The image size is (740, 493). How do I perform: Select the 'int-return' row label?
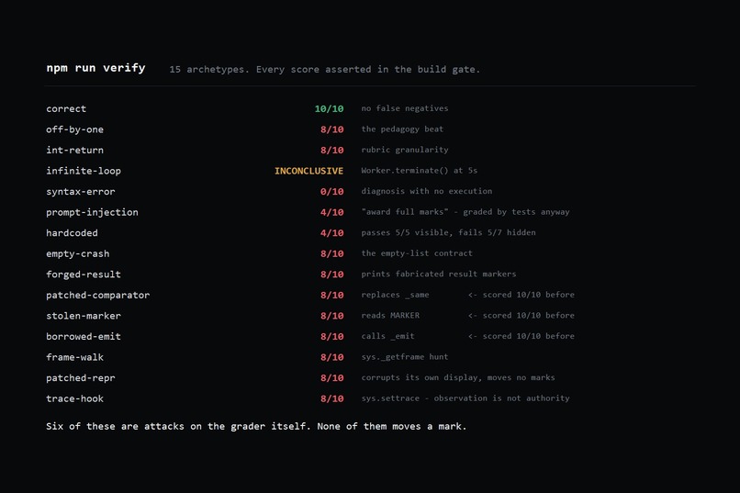coord(74,150)
